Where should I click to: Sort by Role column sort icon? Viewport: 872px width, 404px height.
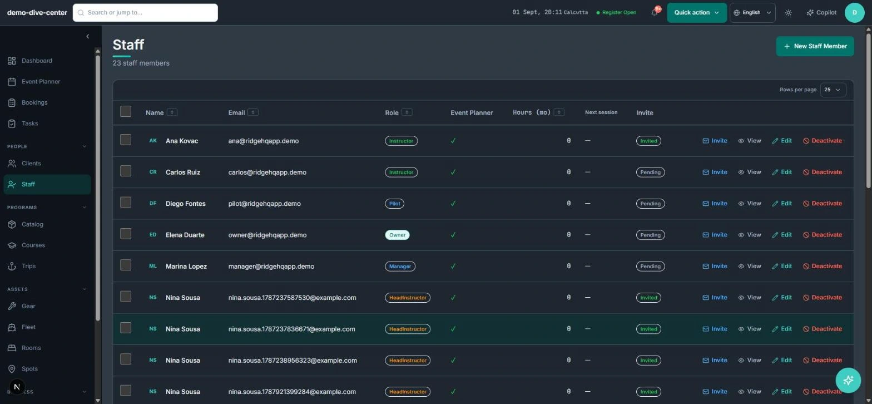[x=407, y=112]
